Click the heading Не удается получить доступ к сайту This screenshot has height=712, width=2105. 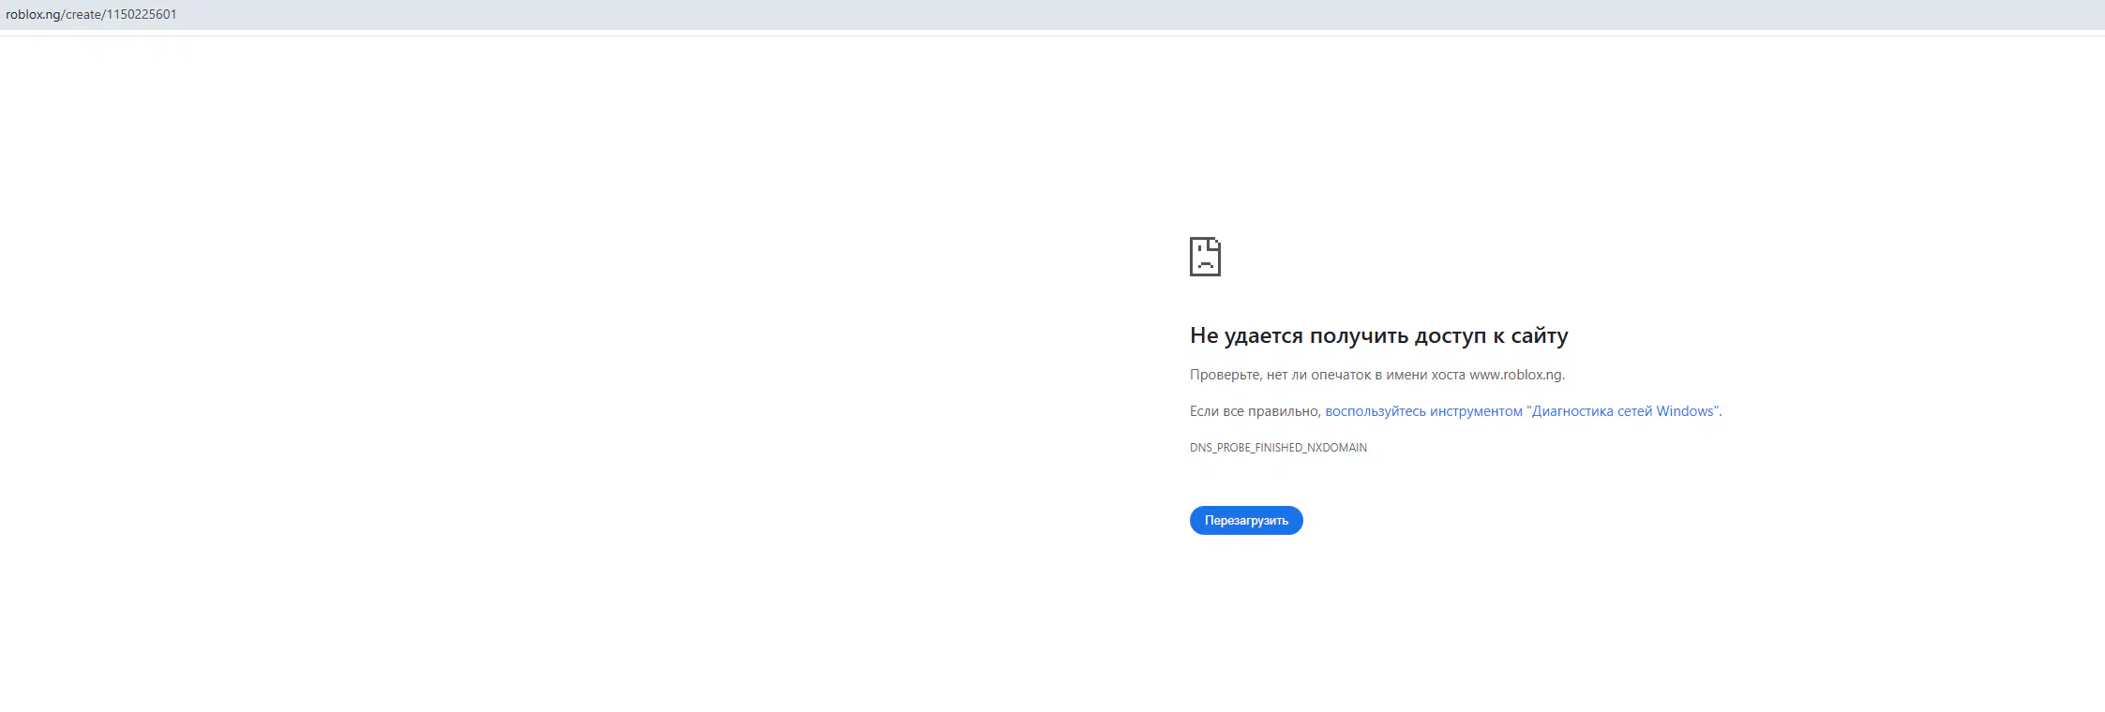click(x=1378, y=335)
